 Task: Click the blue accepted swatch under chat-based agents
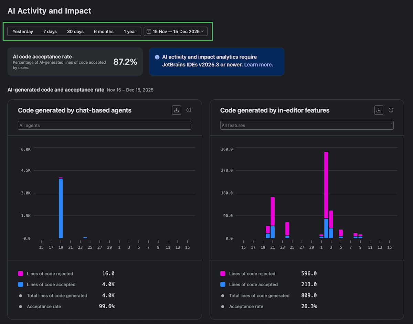point(21,284)
